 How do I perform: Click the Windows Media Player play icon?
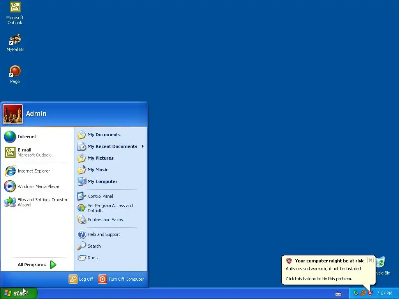pyautogui.click(x=10, y=186)
